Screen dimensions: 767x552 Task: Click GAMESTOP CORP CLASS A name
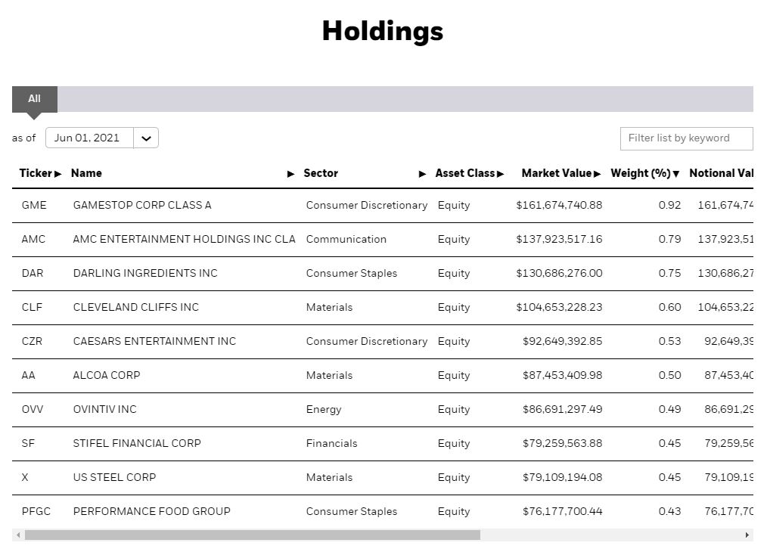(x=142, y=206)
